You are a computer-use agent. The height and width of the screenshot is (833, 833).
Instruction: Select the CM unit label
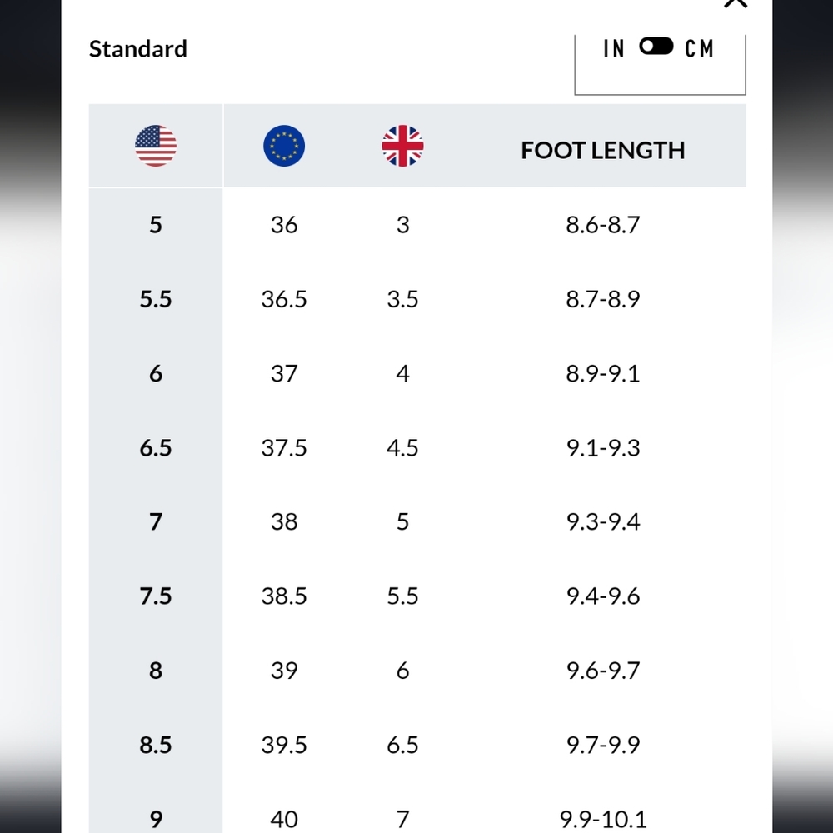[700, 49]
